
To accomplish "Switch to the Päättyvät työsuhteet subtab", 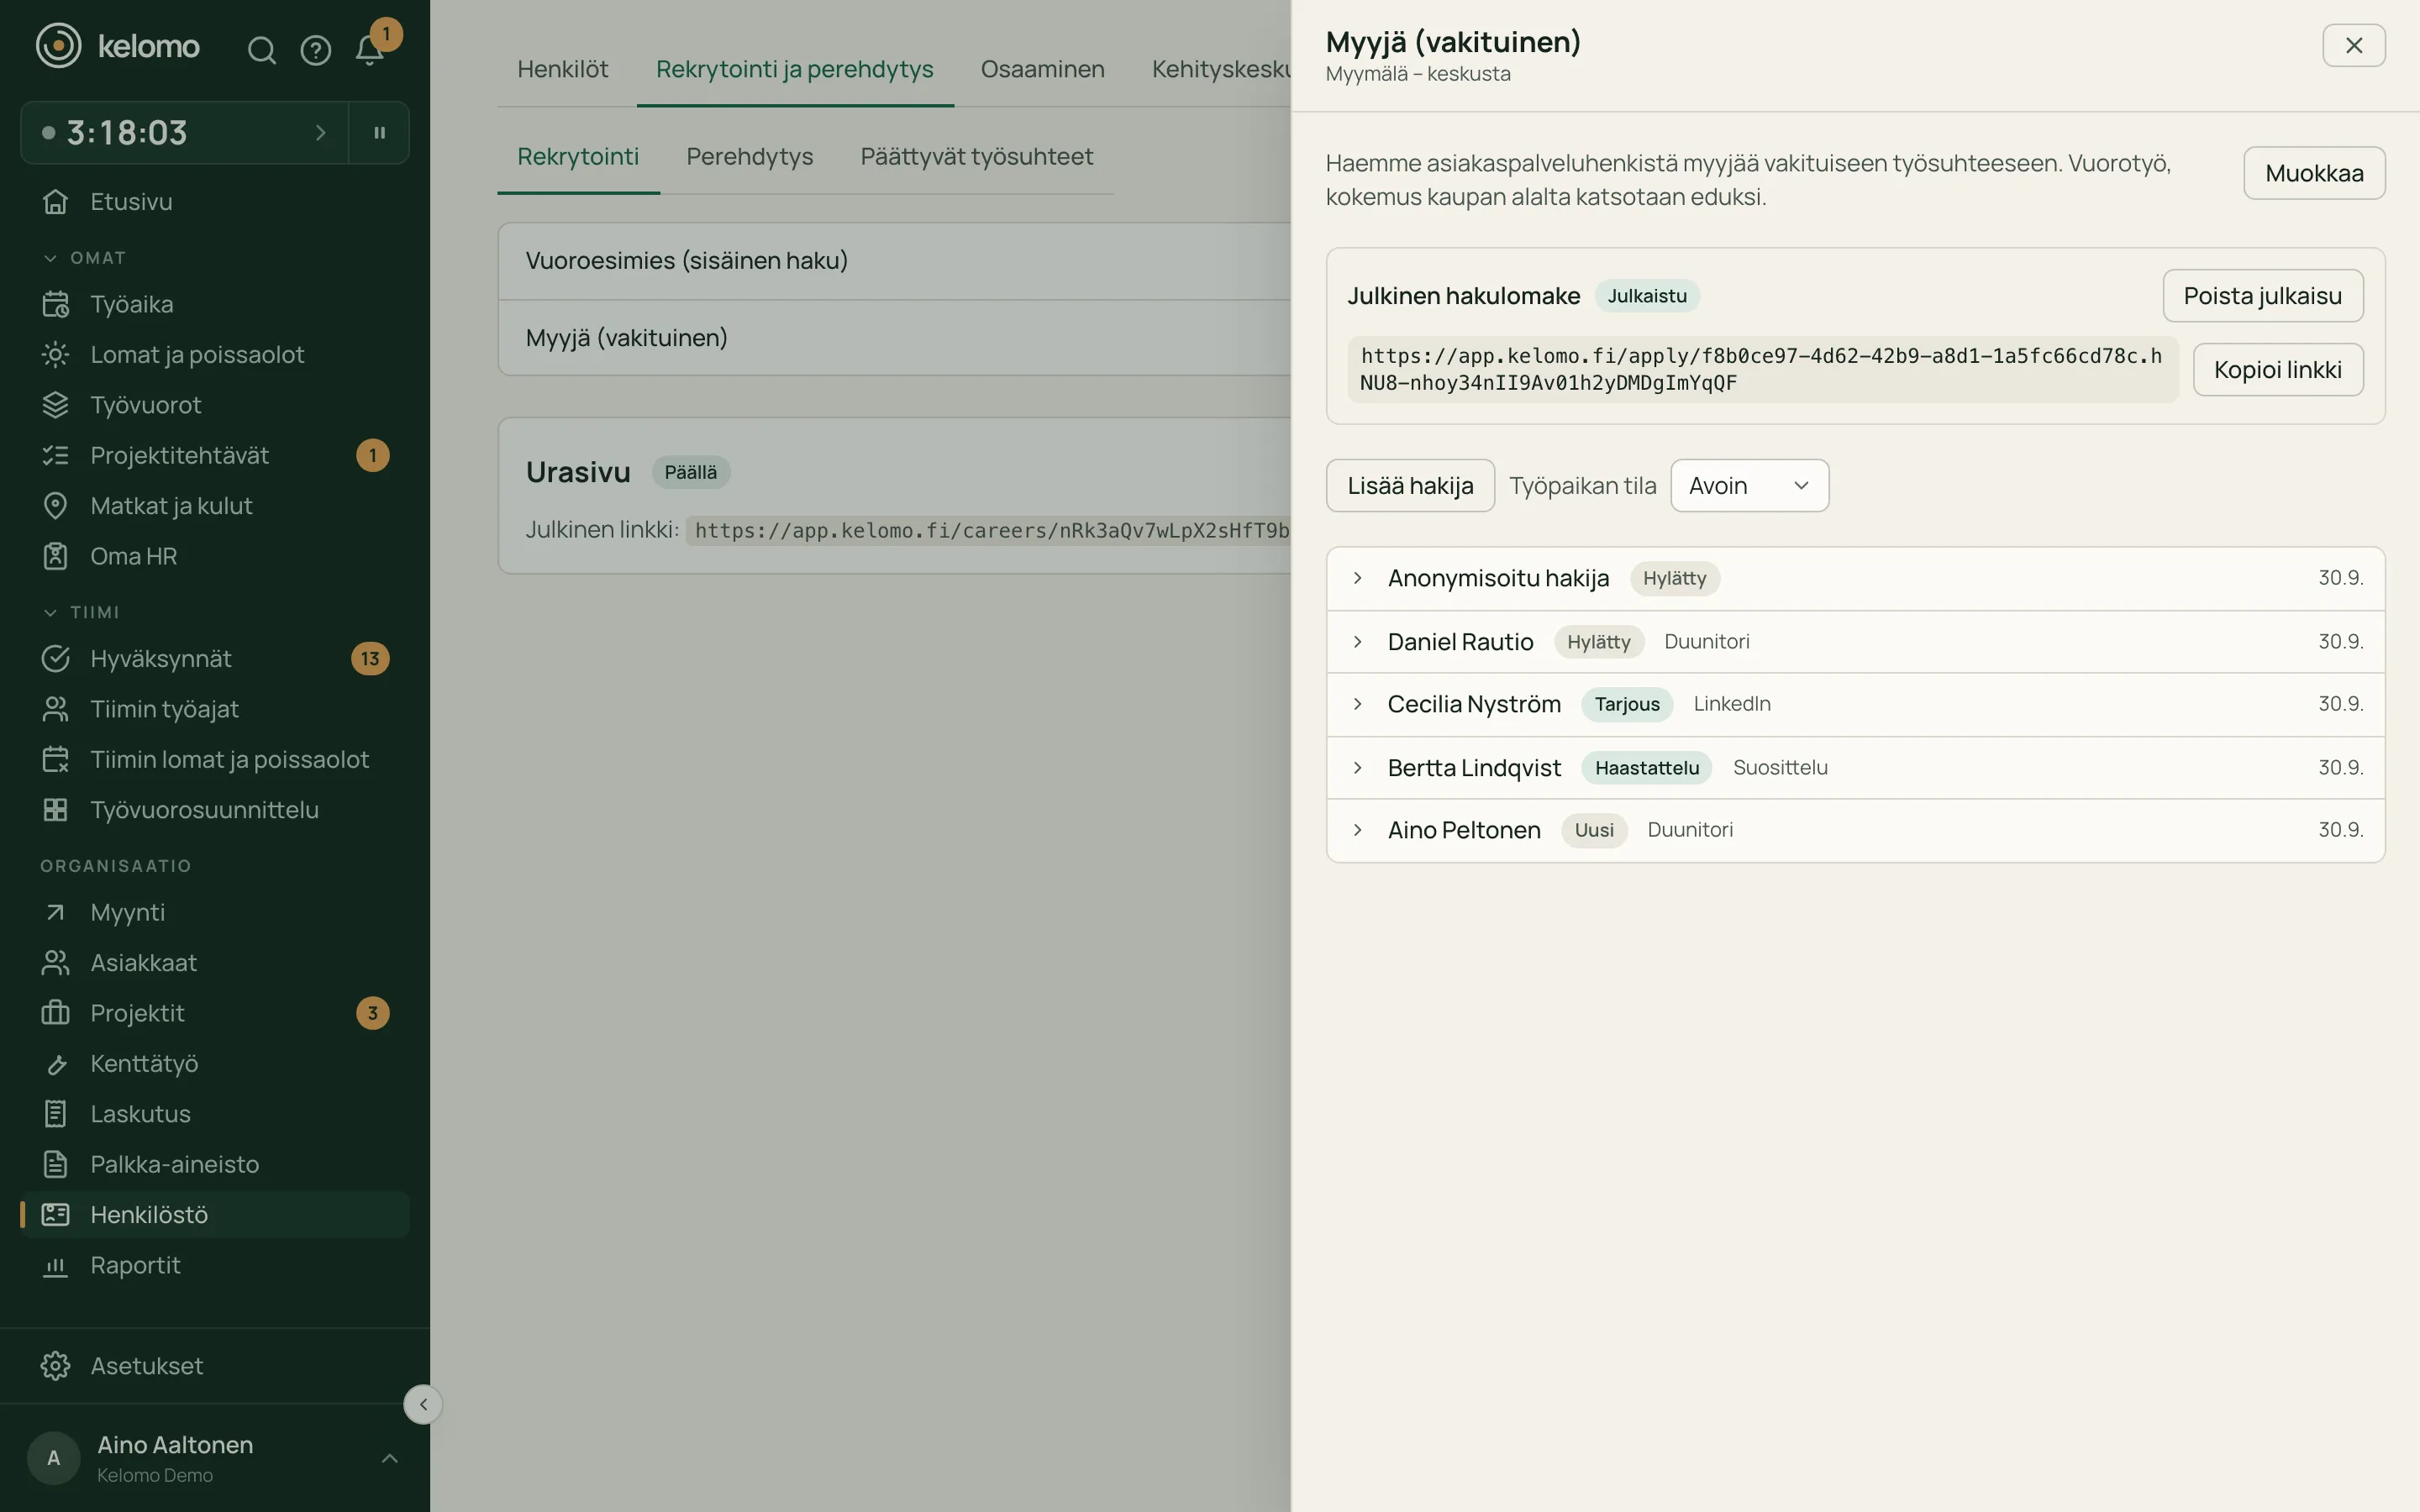I will coord(976,157).
